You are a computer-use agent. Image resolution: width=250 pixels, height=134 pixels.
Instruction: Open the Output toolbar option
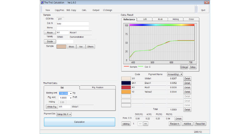(x=96, y=10)
